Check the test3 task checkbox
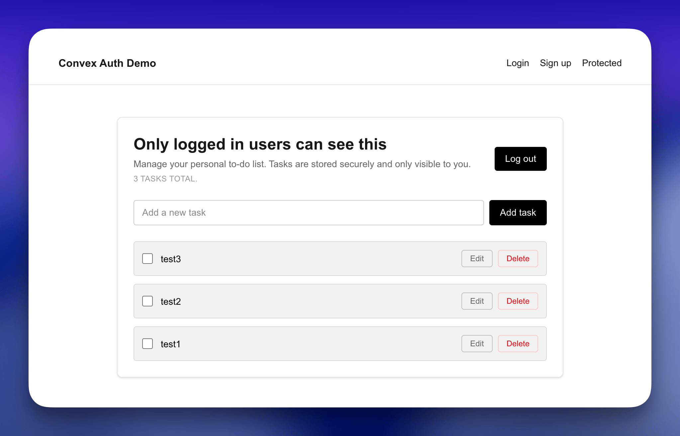 (x=147, y=259)
